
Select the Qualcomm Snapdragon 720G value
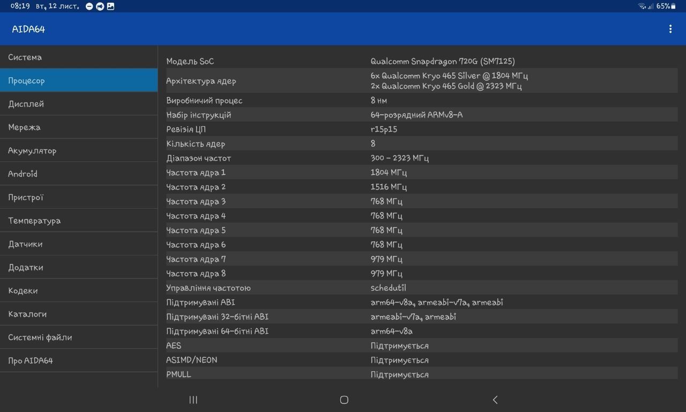(x=443, y=61)
